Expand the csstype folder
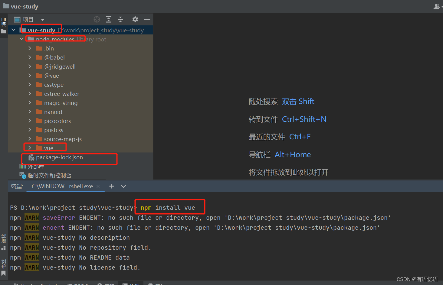 30,84
